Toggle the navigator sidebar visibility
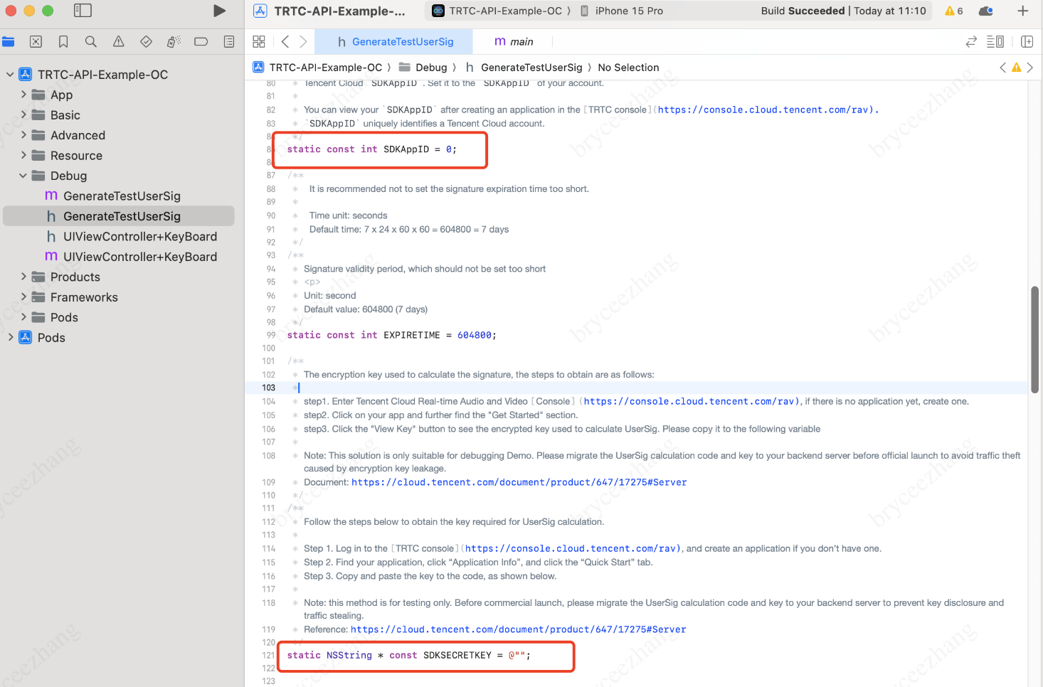1043x687 pixels. (x=83, y=11)
